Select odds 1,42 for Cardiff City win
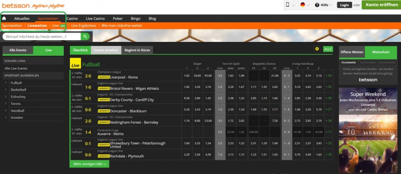Viewport: 401px width, 174px height. (208, 98)
